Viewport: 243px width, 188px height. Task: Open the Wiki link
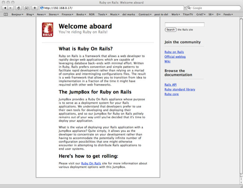click(167, 61)
